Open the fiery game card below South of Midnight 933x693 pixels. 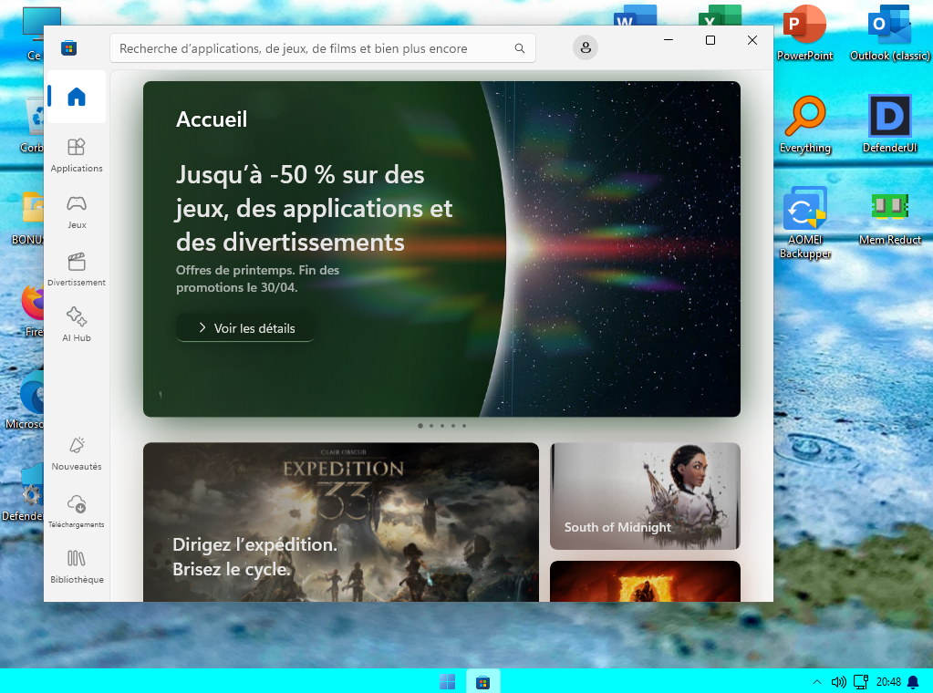pyautogui.click(x=645, y=581)
